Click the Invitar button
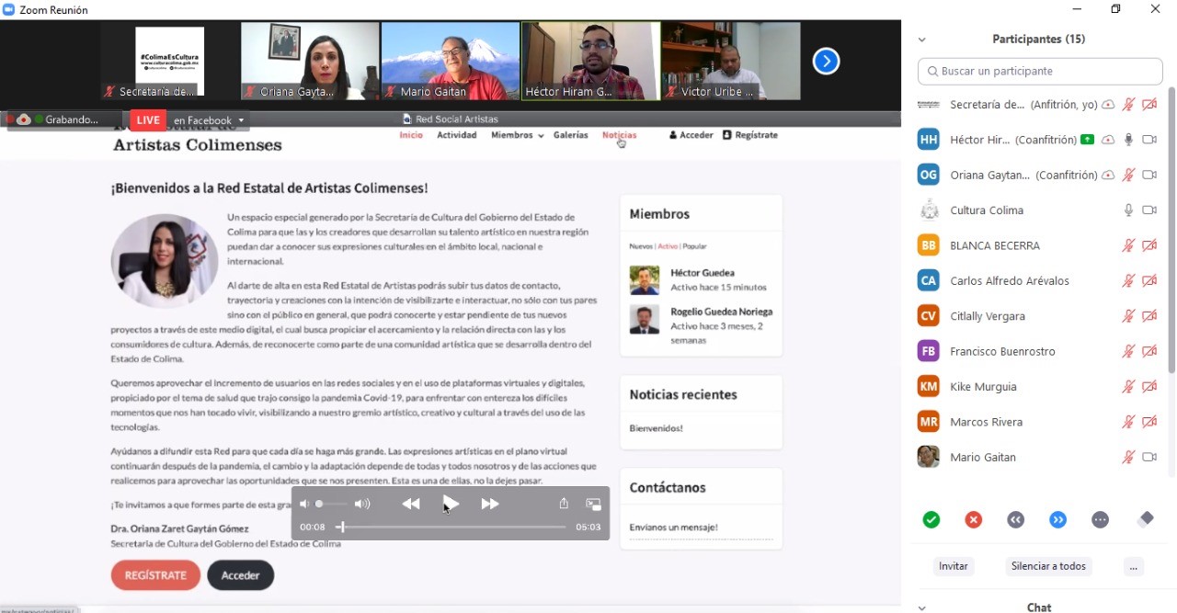Viewport: 1177px width, 613px height. 953,566
